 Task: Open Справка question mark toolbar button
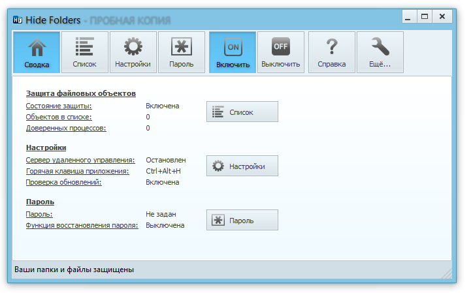pyautogui.click(x=332, y=52)
